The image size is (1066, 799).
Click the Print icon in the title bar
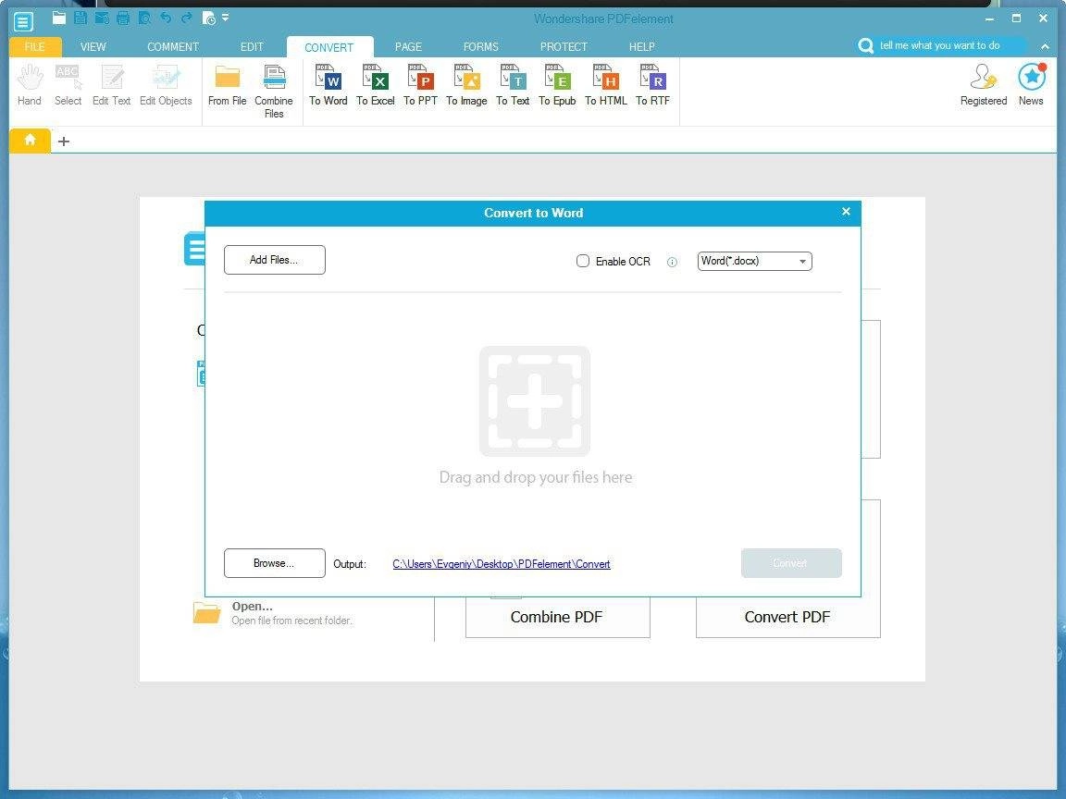point(123,18)
